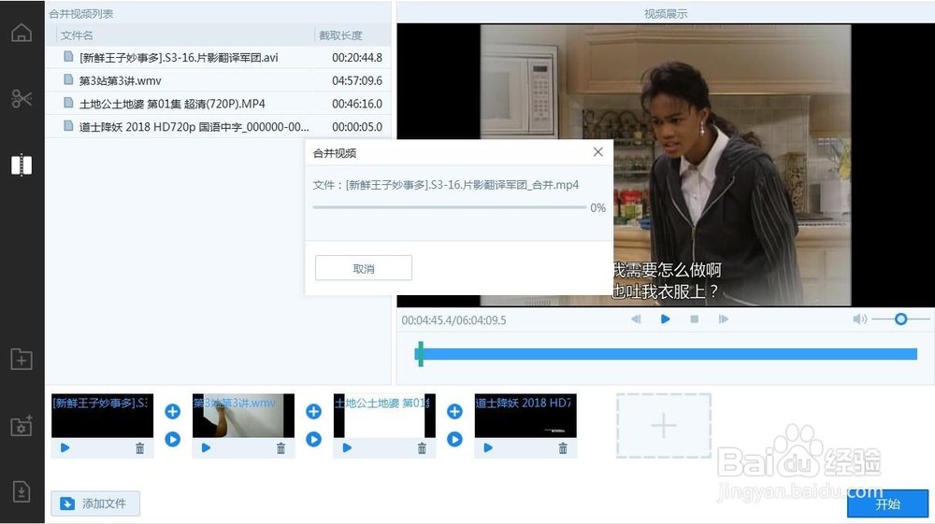The image size is (935, 524).
Task: Click the 新鲜王子妙事多 clip thumbnail
Action: (102, 416)
